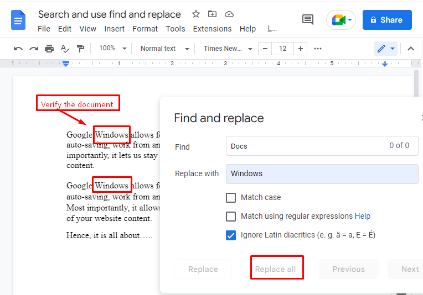Open the Format menu

(145, 29)
